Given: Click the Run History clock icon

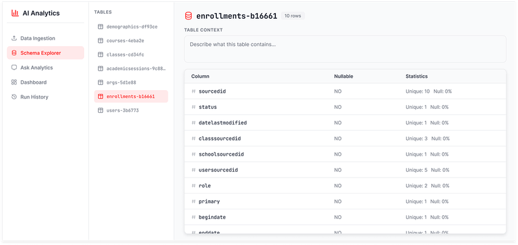Looking at the screenshot, I should 14,97.
